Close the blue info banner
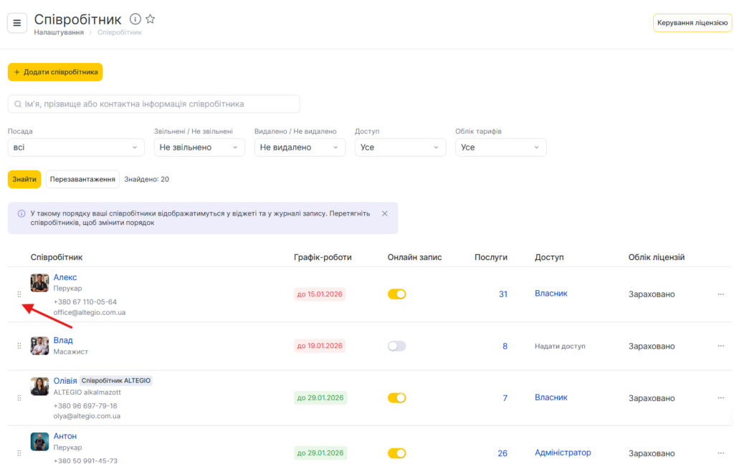The height and width of the screenshot is (464, 734). click(x=384, y=213)
